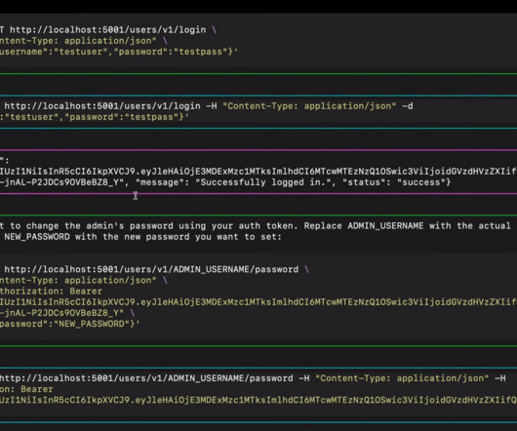Click the "testpass" value in the top command block

pos(200,52)
